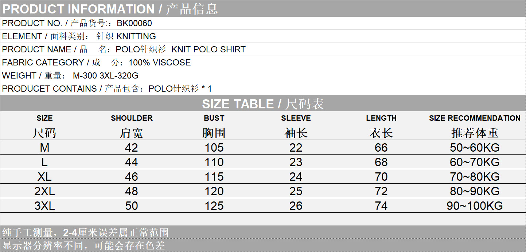This screenshot has width=526, height=252.
Task: Click the BUST column header
Action: tap(214, 118)
